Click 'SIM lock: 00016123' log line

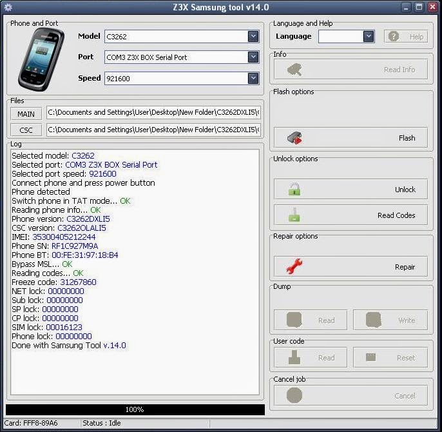click(x=47, y=327)
